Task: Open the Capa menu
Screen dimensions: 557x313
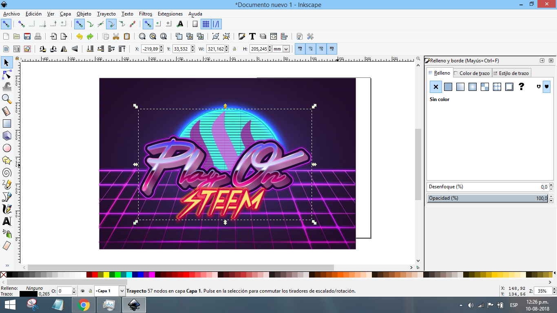Action: pyautogui.click(x=65, y=14)
